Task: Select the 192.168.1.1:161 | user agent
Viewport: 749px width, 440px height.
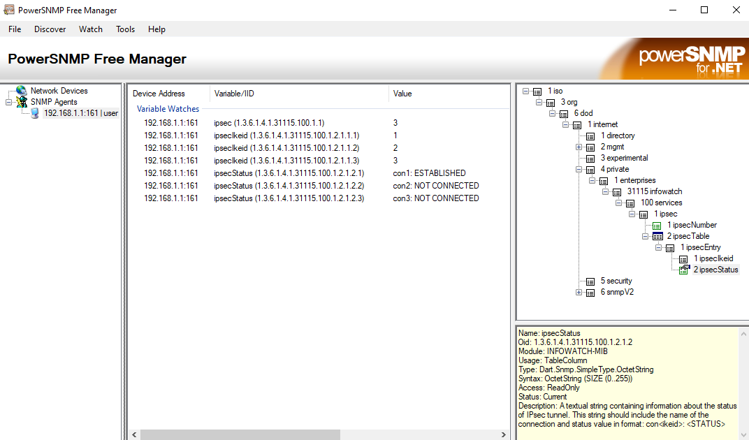Action: (81, 113)
